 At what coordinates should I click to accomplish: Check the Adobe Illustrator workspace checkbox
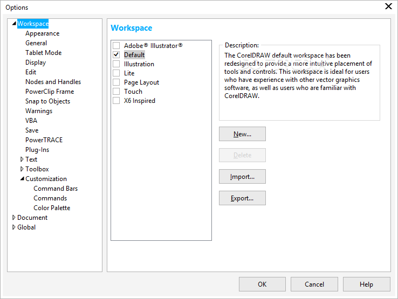click(x=116, y=46)
